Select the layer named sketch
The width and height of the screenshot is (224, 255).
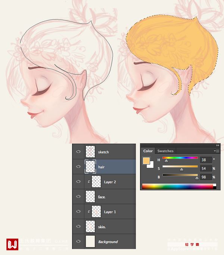coord(103,152)
